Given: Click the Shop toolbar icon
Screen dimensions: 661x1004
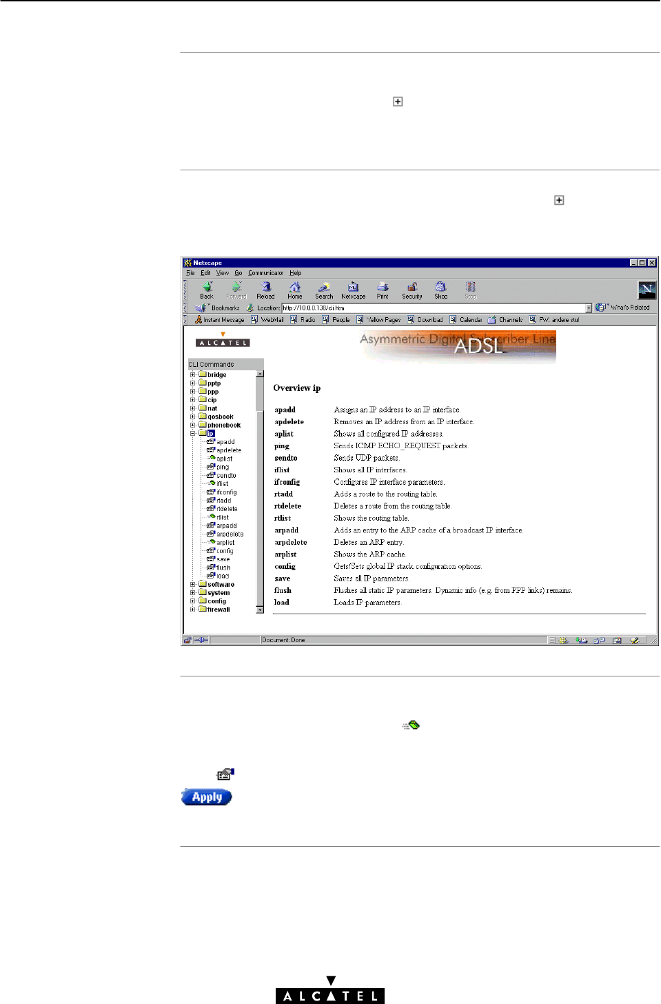Looking at the screenshot, I should 441,287.
